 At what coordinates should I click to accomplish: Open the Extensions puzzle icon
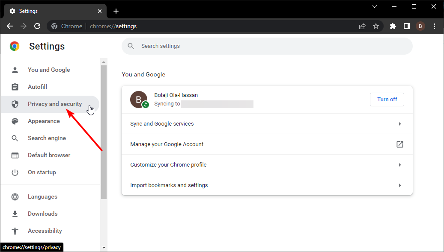pyautogui.click(x=393, y=26)
